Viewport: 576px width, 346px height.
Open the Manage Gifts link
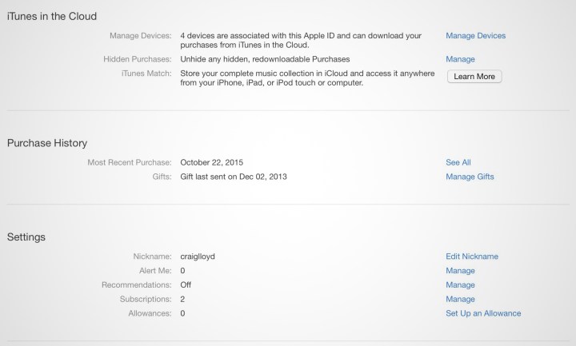(x=470, y=177)
